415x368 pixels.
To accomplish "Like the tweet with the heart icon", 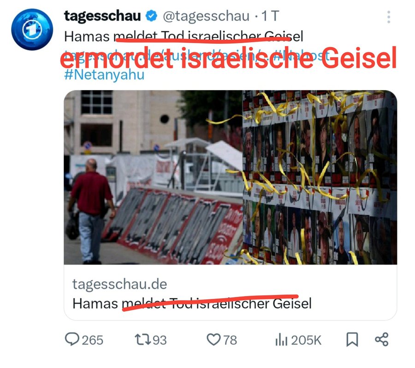I will 213,340.
